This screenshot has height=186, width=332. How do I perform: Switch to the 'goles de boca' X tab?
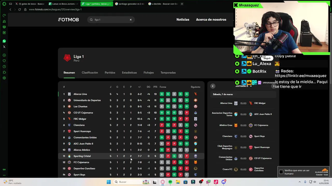pyautogui.click(x=30, y=4)
